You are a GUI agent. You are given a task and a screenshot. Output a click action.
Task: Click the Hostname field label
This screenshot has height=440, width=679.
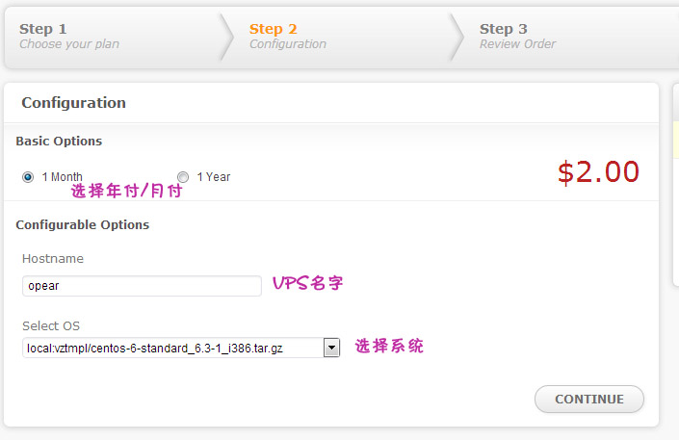pyautogui.click(x=53, y=259)
